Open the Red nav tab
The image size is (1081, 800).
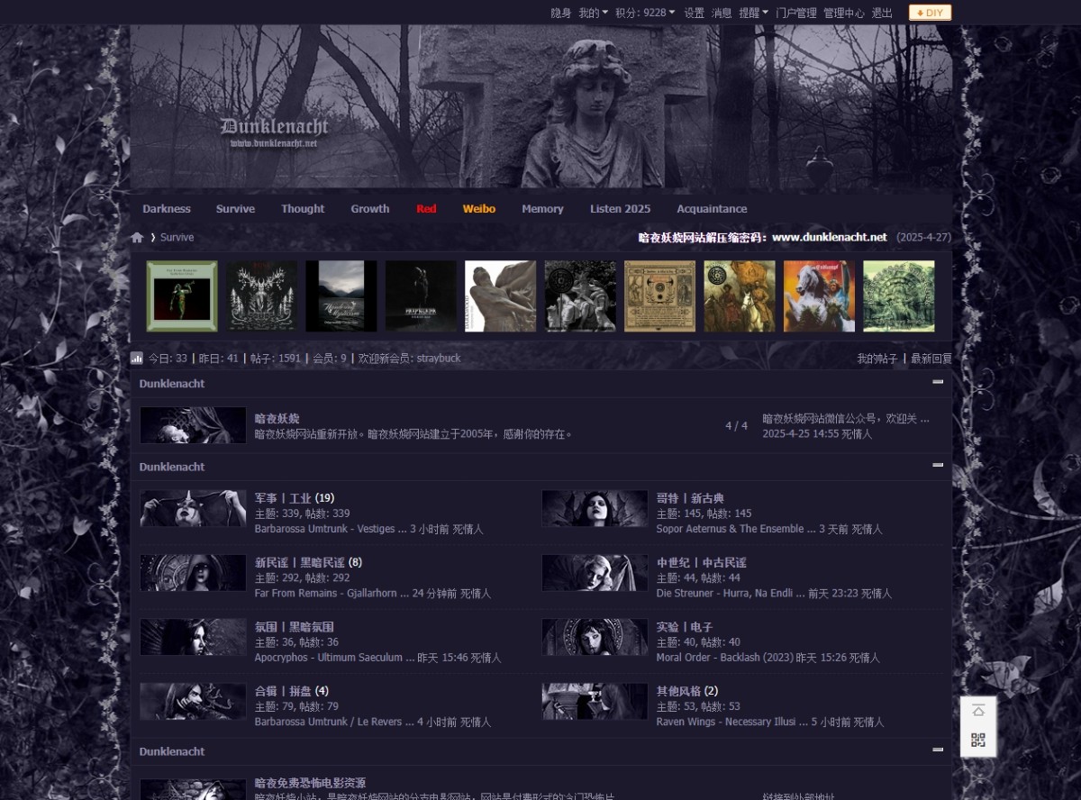click(426, 209)
